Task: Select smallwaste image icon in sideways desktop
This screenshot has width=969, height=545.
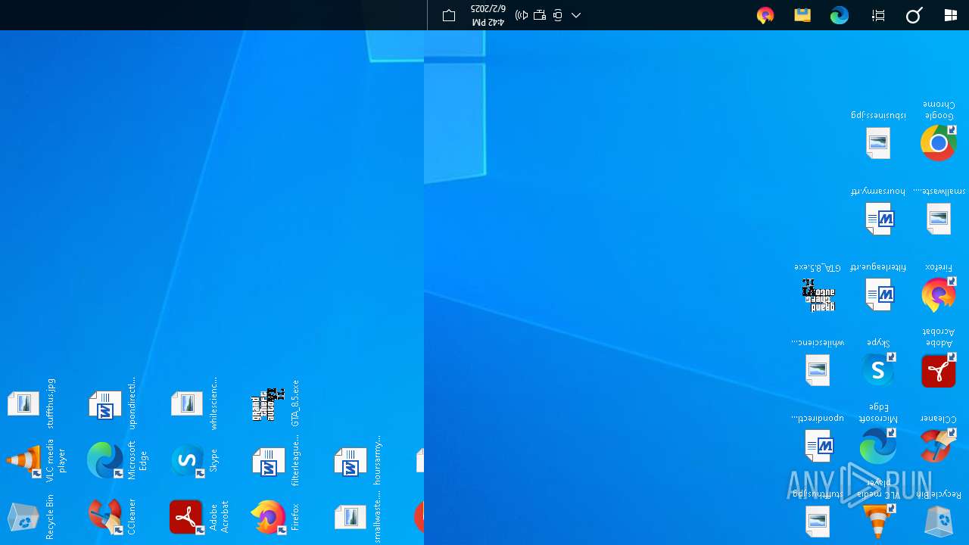Action: pyautogui.click(x=351, y=517)
